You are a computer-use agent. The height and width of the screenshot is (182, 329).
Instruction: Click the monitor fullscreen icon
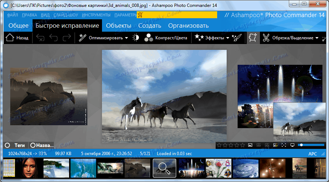tap(292, 145)
